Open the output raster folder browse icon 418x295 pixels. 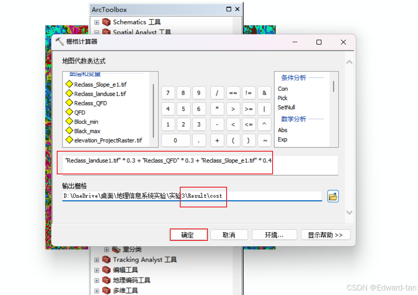pos(333,196)
